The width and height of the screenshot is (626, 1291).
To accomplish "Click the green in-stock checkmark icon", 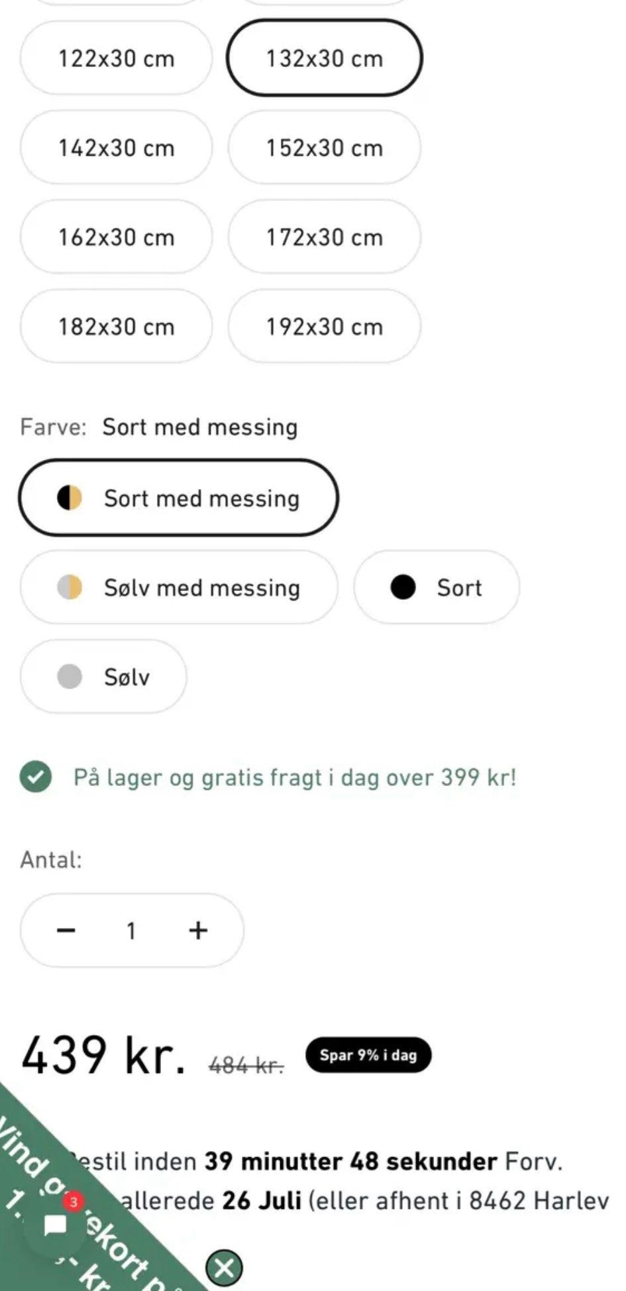I will coord(36,777).
